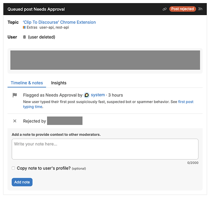Enable Copy note to user's profile checkbox
Viewport: 210px width, 198px height.
pos(13,168)
